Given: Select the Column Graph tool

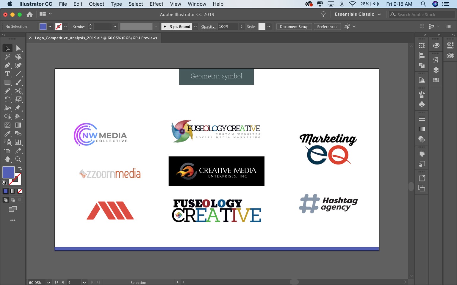Looking at the screenshot, I should 18,142.
